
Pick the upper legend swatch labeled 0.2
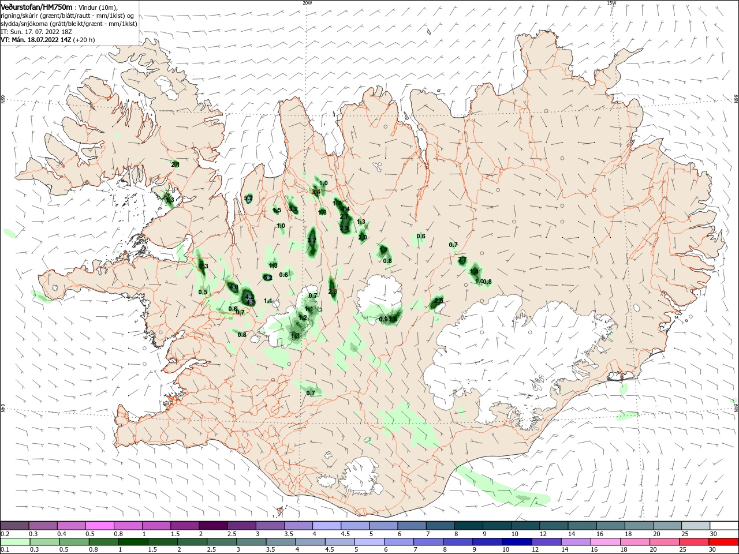[14, 525]
